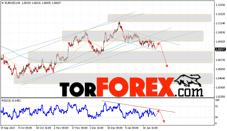Screen dimensions: 227x131
Task: Click the 19 Sep 2023 date label
Action: pos(8,128)
